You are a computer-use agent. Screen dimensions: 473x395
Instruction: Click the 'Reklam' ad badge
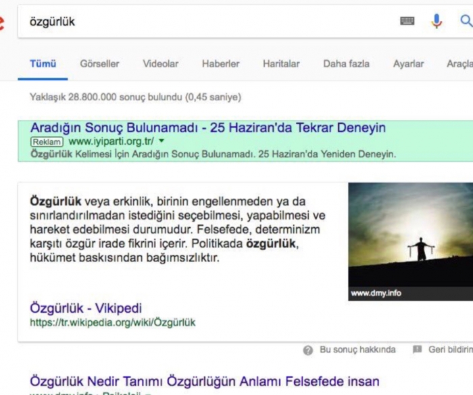pyautogui.click(x=47, y=142)
